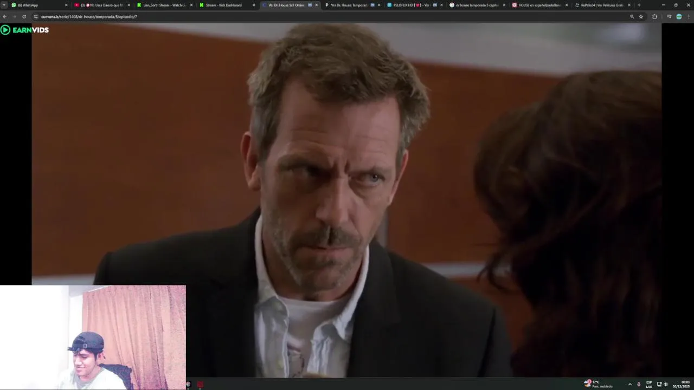
Task: Close the PELISFLIX HD tab
Action: (x=441, y=5)
